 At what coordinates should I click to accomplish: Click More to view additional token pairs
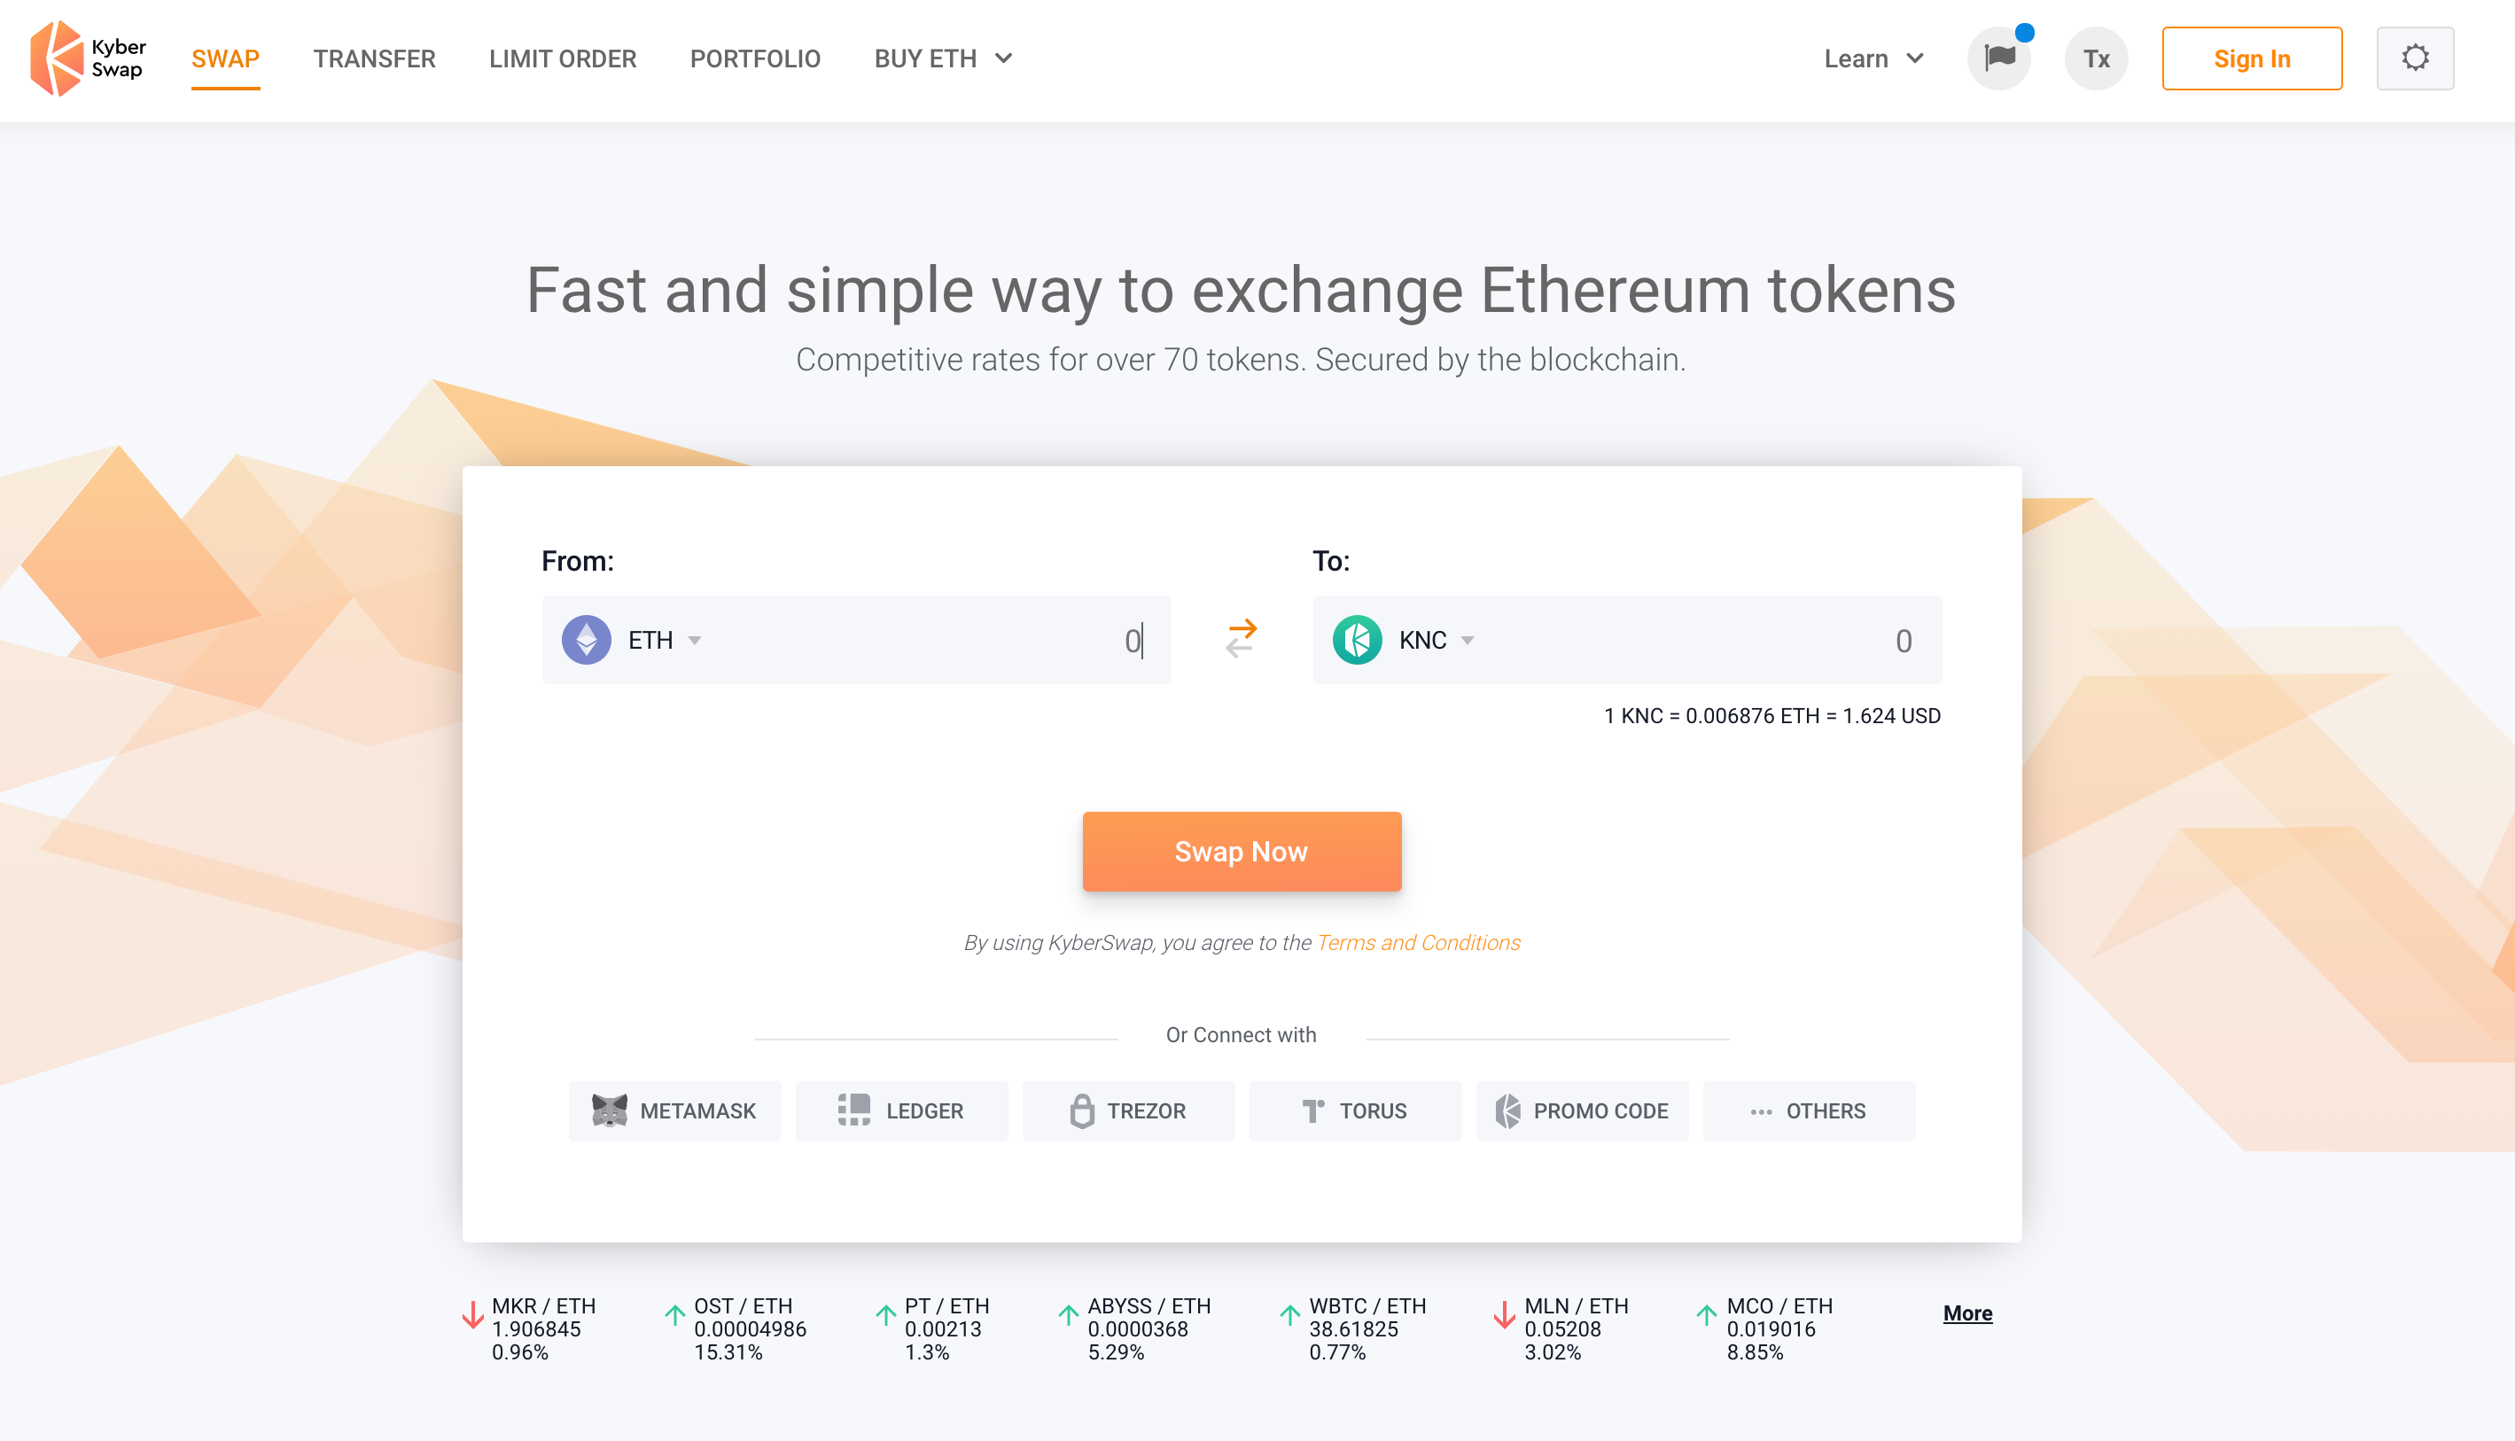1966,1312
